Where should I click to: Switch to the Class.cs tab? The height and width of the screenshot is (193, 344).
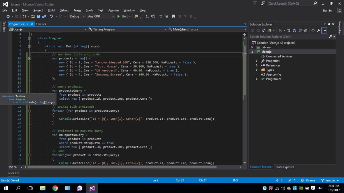point(41,24)
